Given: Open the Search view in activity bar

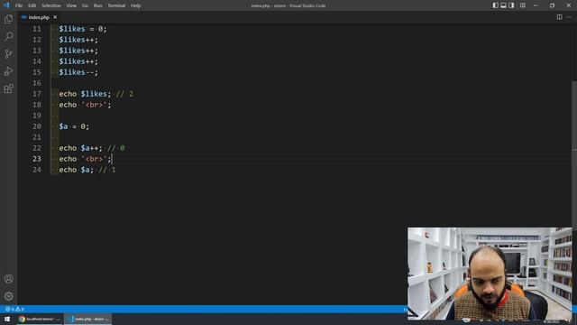Looking at the screenshot, I should pyautogui.click(x=8, y=36).
